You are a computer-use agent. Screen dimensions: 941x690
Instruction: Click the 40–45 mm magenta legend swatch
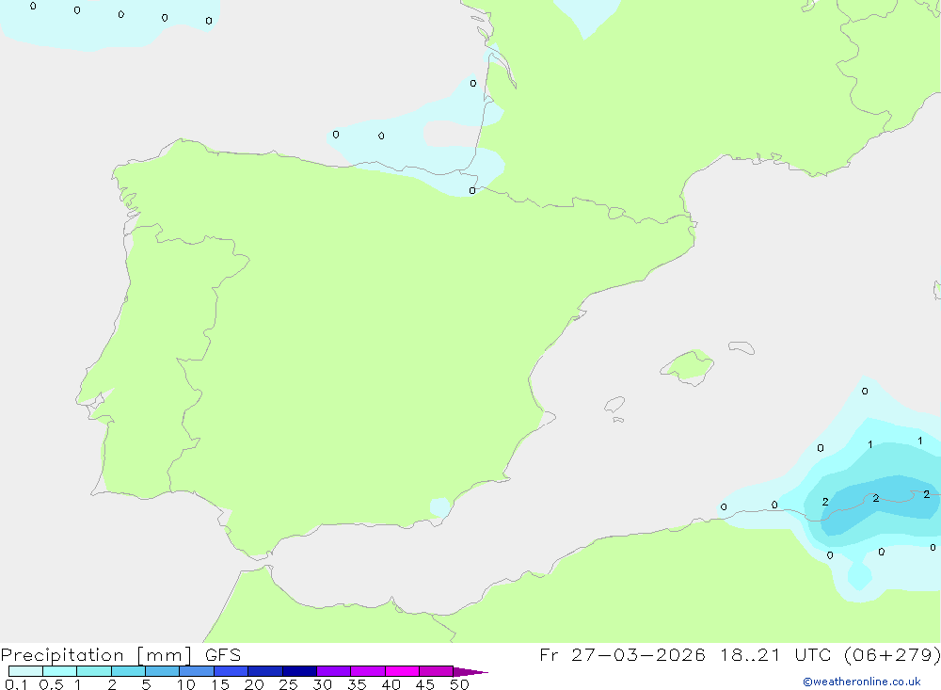coord(402,671)
